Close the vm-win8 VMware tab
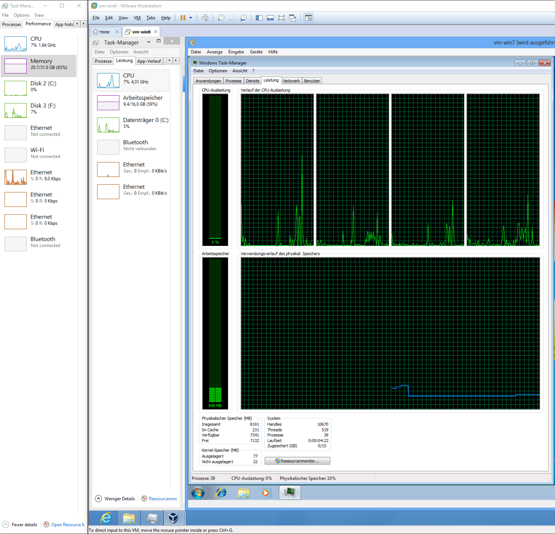This screenshot has height=534, width=555. click(x=156, y=32)
